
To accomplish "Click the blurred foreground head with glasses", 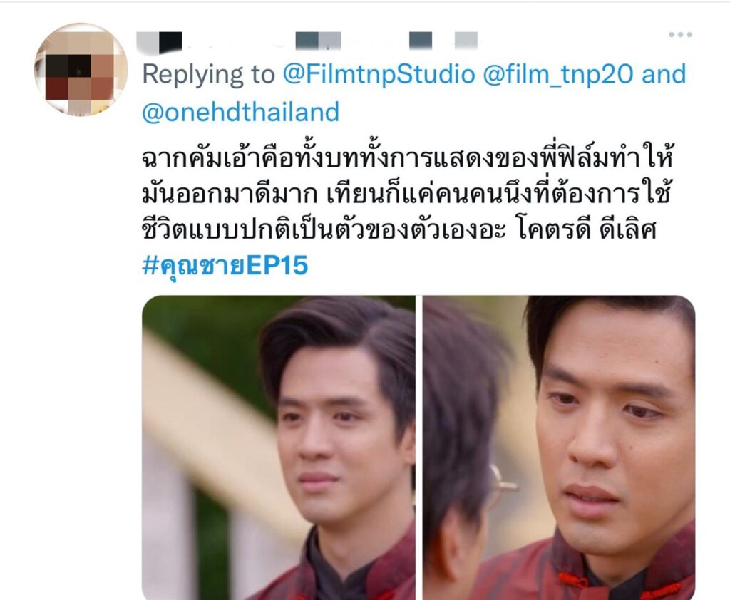I will (462, 448).
